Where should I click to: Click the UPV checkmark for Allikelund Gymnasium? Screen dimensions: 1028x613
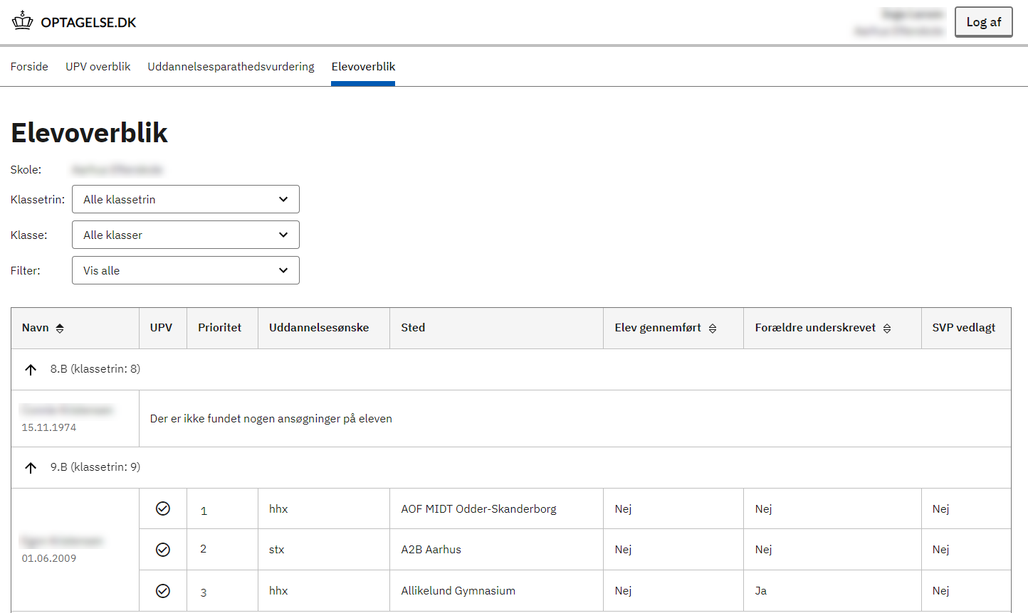point(163,591)
